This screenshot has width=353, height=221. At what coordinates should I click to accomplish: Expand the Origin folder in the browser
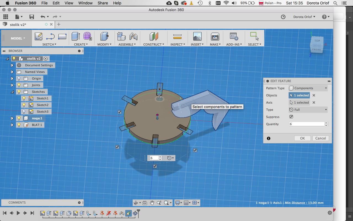[x=12, y=78]
